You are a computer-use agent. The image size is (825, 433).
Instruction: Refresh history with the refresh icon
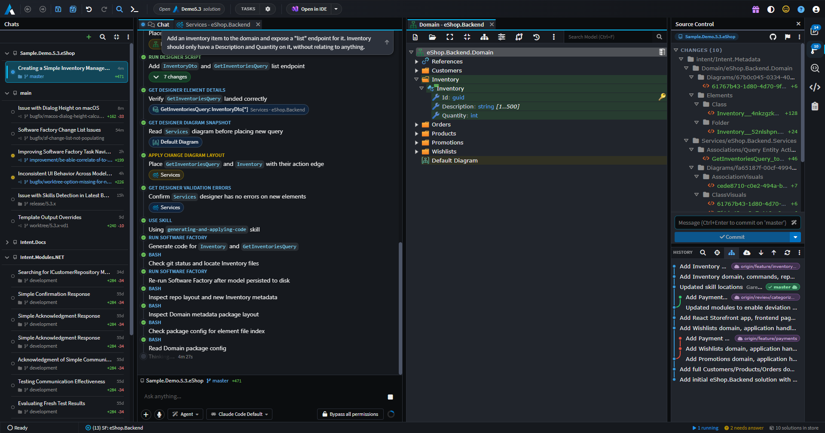coord(787,253)
